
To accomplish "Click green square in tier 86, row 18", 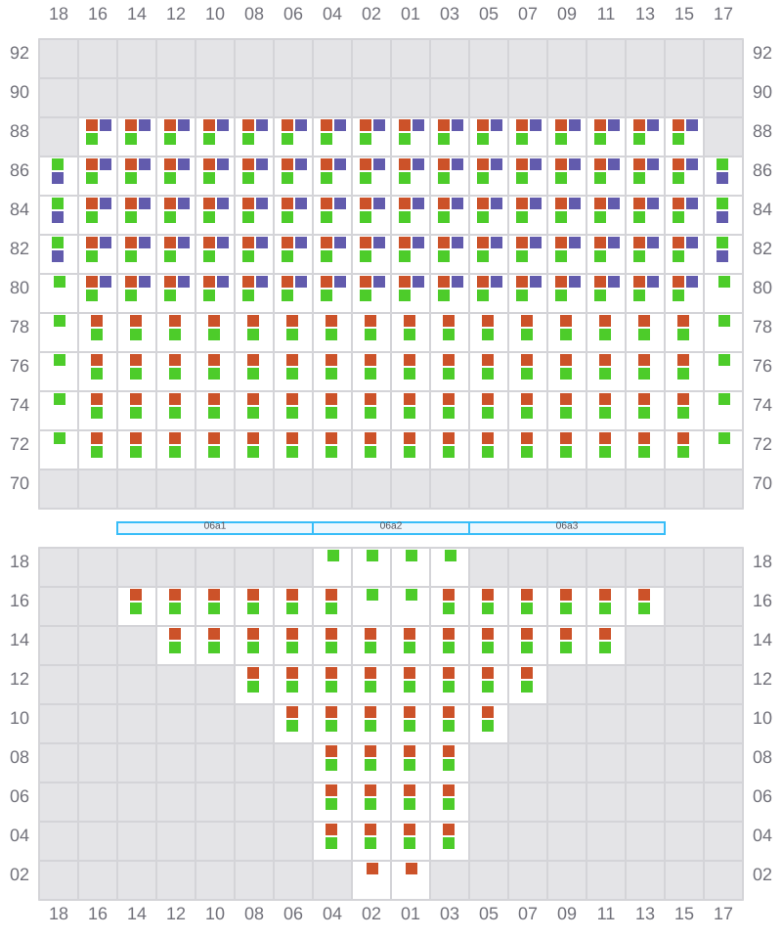I will click(58, 164).
